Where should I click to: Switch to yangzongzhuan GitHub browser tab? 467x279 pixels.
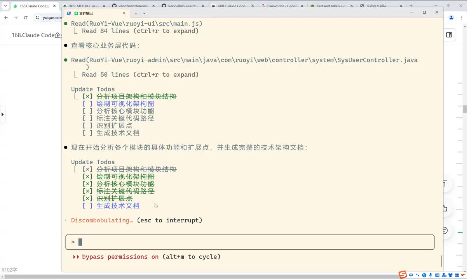tap(133, 6)
